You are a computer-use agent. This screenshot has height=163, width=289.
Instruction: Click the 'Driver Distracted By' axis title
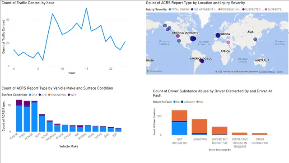[x=220, y=150]
